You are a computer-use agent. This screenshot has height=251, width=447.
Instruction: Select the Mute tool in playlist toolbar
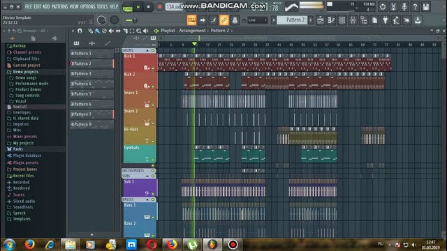pyautogui.click(x=111, y=31)
